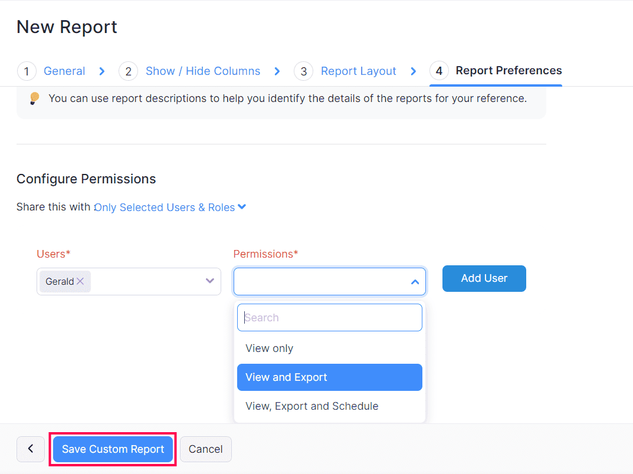Click the back arrow button
Viewport: 633px width, 474px height.
(x=31, y=449)
